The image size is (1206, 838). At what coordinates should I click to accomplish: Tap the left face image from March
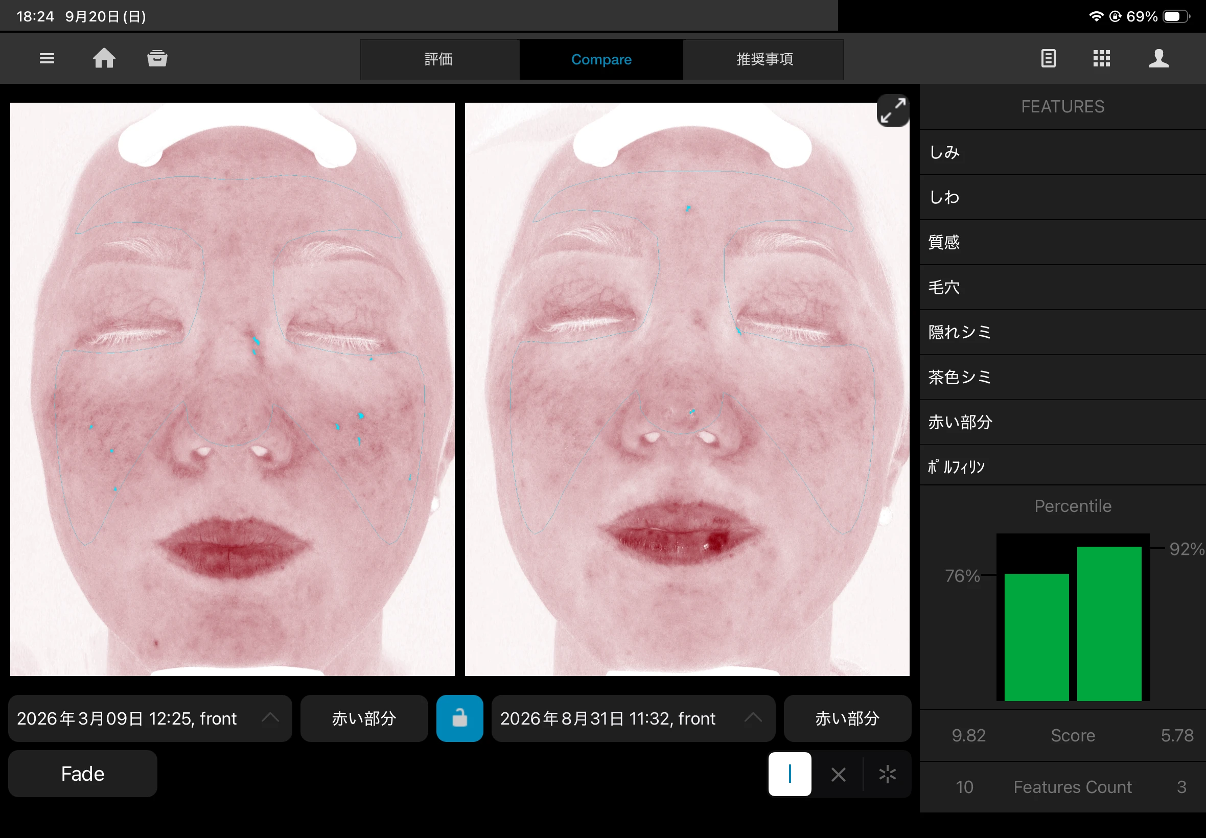[233, 389]
